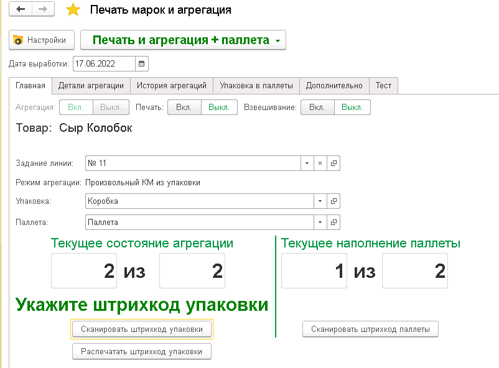Clear the Задание линии field with the X
The image size is (499, 368).
coord(320,163)
